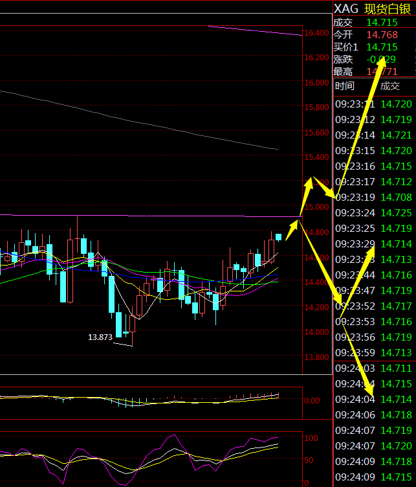Viewport: 416px width, 487px height.
Task: Select the 09:23:24 tick at 14.725
Action: point(373,213)
